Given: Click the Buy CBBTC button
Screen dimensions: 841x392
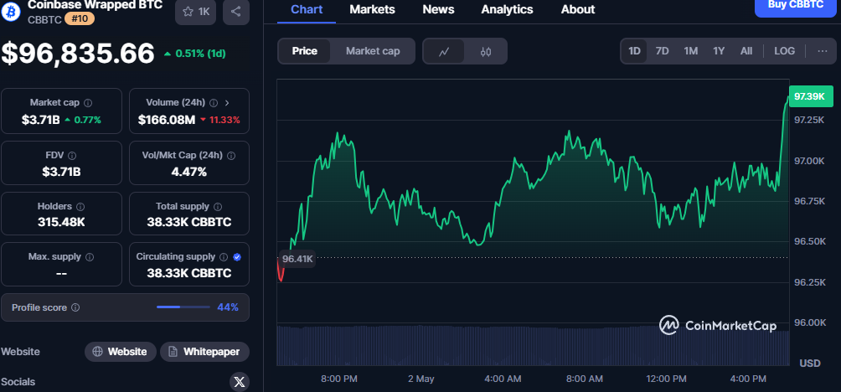Looking at the screenshot, I should pos(796,7).
